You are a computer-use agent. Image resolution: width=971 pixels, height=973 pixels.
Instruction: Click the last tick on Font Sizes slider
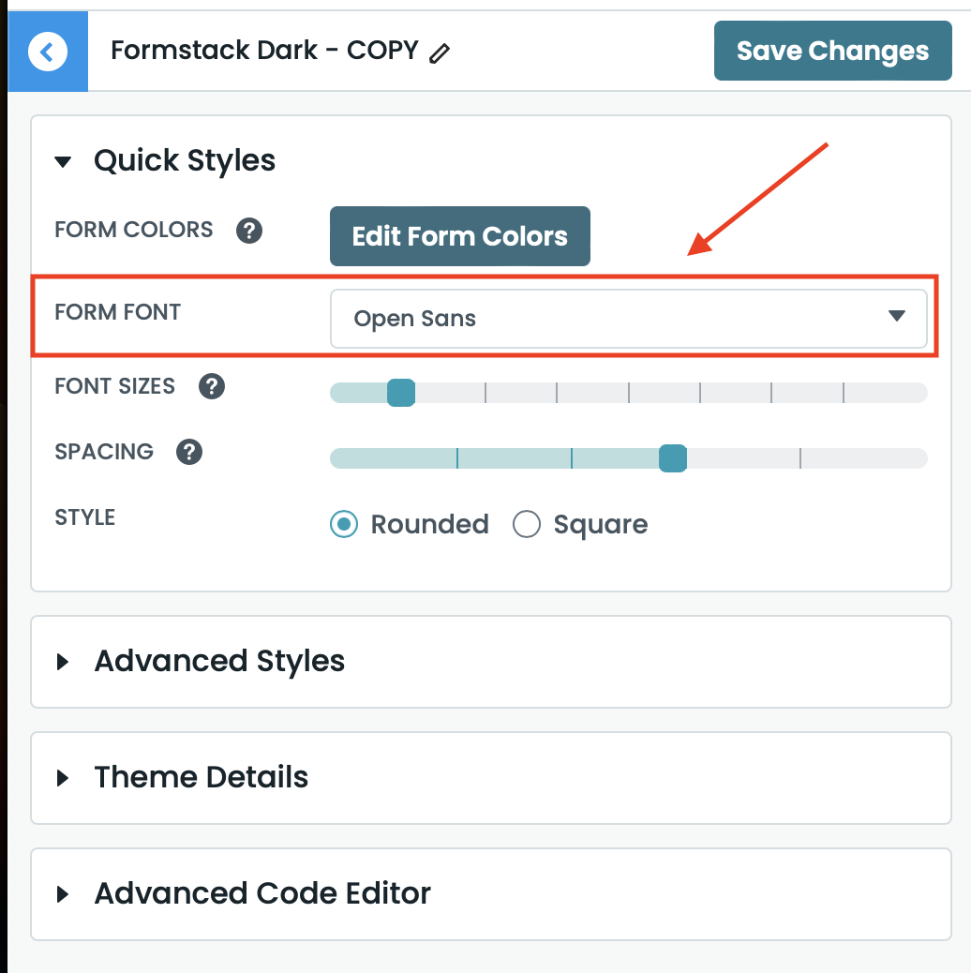(x=844, y=393)
